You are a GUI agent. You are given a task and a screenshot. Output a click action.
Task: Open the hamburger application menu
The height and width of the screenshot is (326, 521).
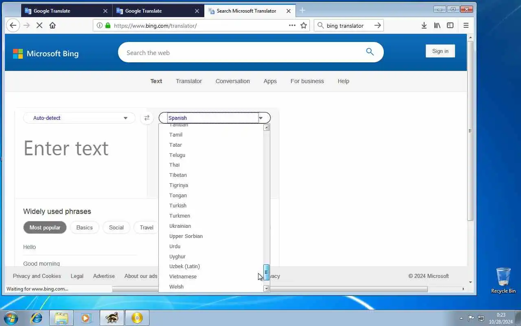[466, 25]
